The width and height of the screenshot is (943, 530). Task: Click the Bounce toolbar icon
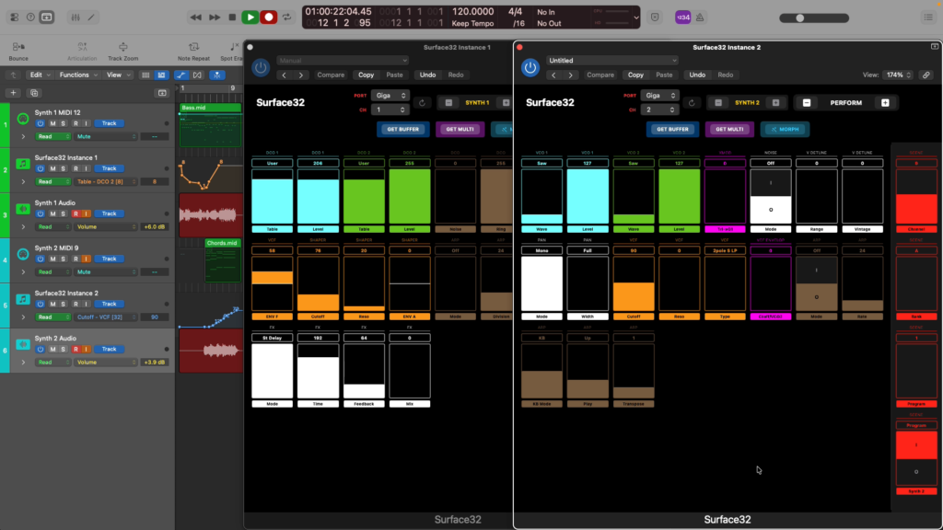[17, 47]
